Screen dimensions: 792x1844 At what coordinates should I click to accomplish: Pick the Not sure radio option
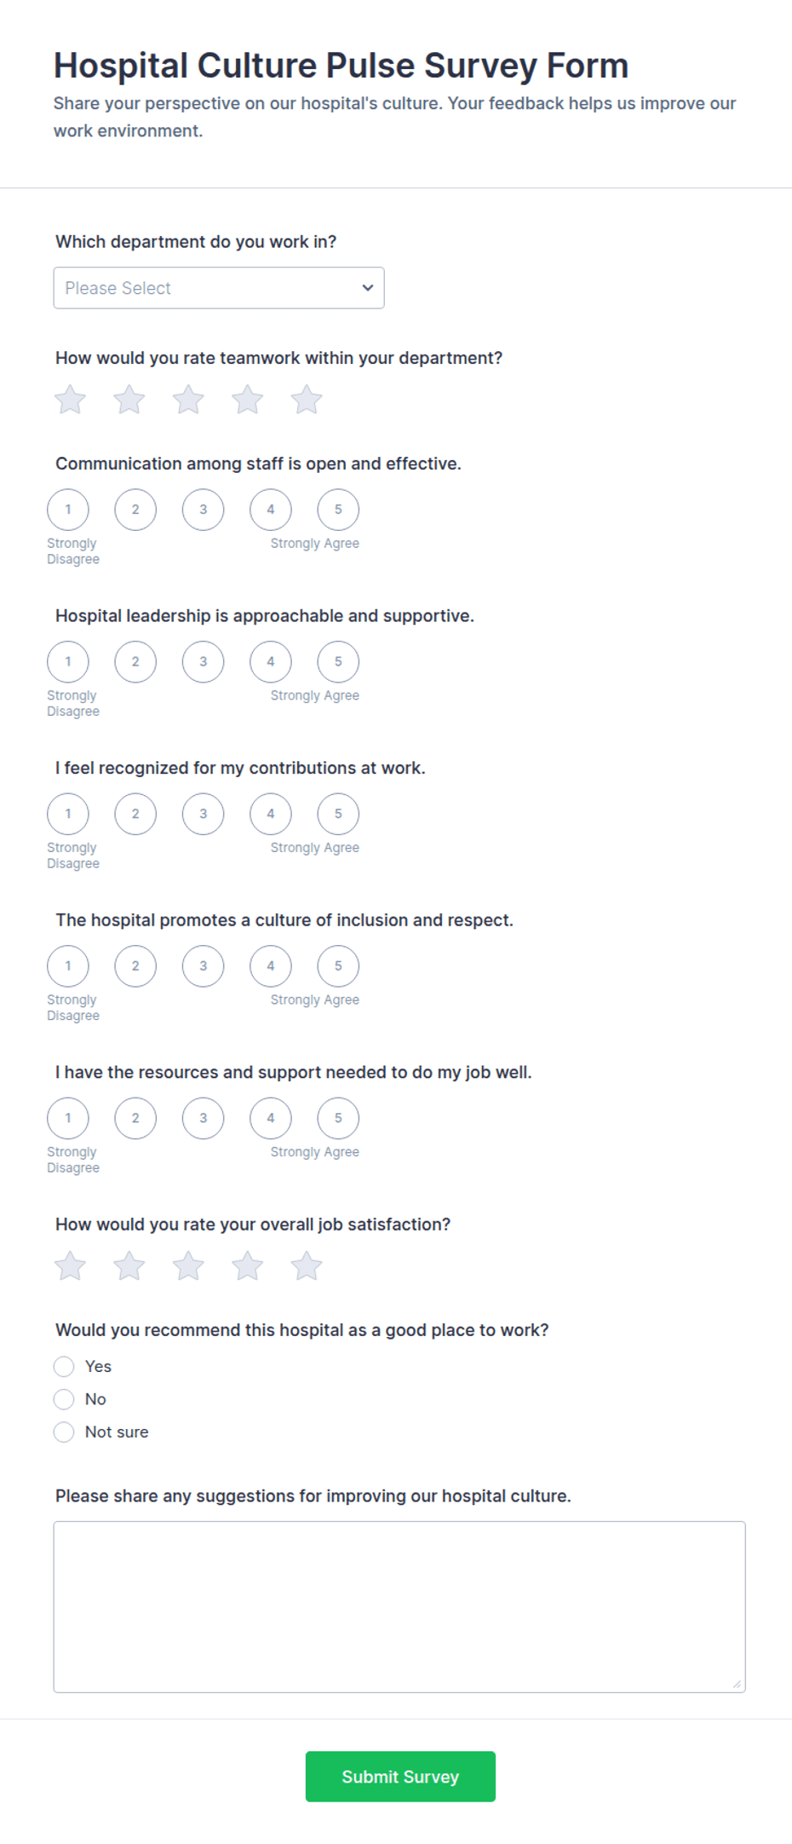[64, 1432]
